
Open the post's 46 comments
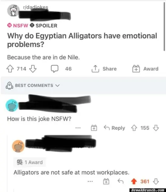click(61, 69)
